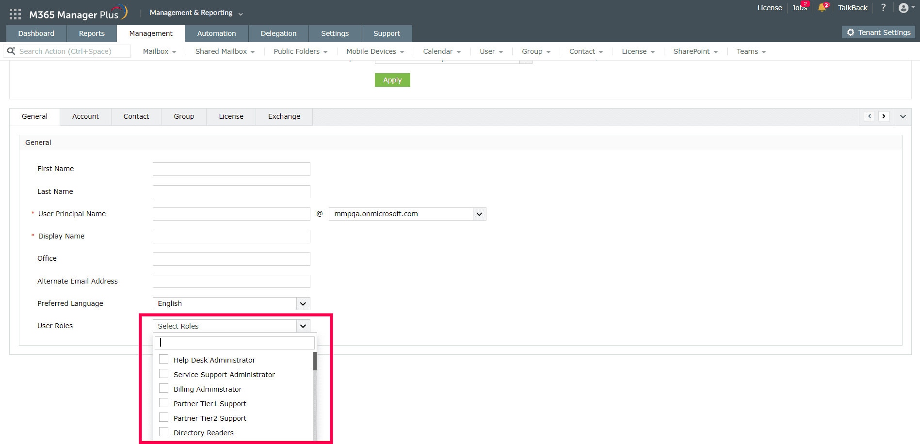This screenshot has width=920, height=444.
Task: Go to the Reports tab
Action: pos(92,33)
